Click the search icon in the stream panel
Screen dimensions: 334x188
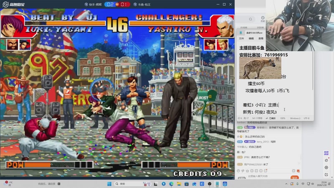point(250,19)
